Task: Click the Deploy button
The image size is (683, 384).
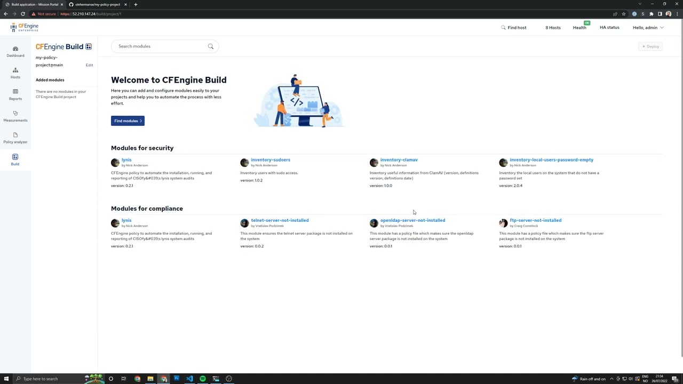Action: pyautogui.click(x=650, y=46)
